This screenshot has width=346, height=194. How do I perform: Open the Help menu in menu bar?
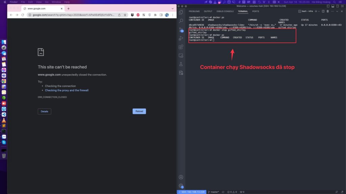67,2
